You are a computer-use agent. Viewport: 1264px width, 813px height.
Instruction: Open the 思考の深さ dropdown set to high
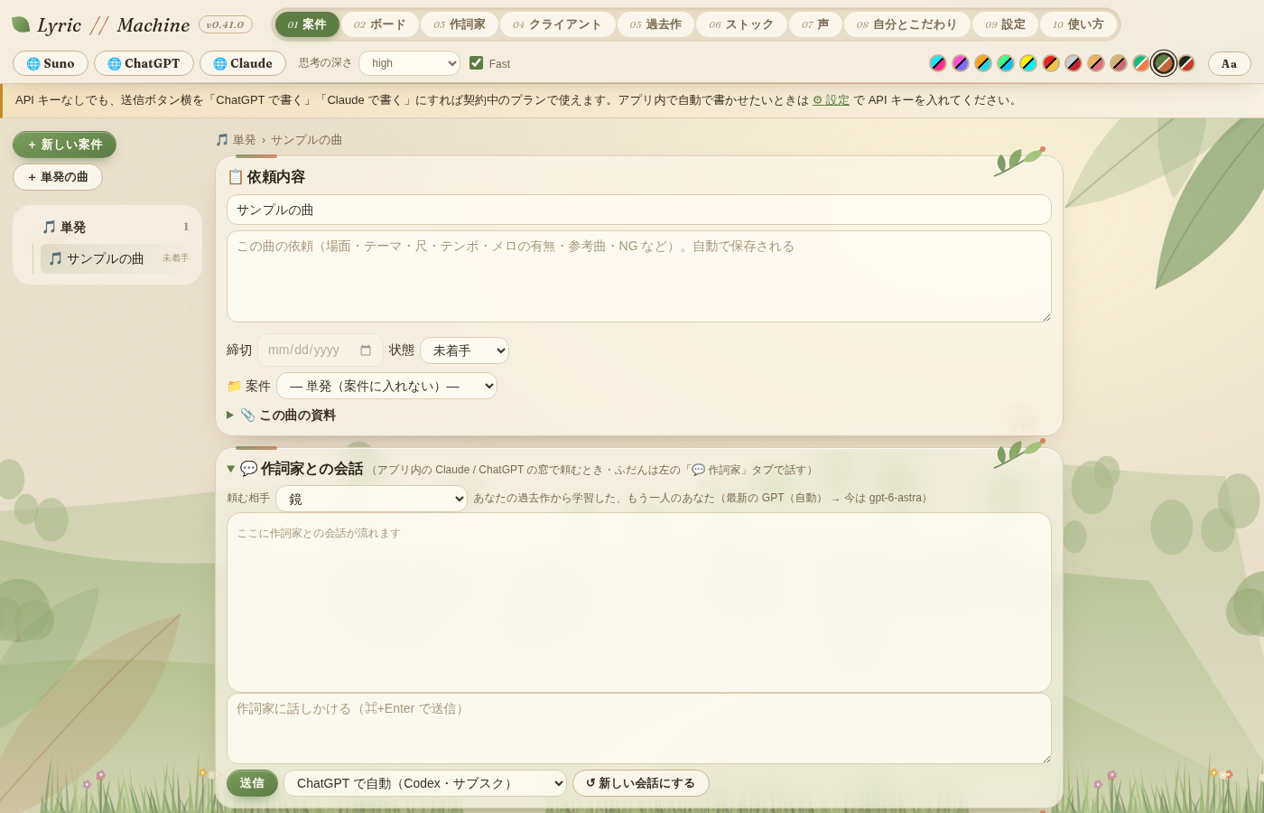pos(409,63)
